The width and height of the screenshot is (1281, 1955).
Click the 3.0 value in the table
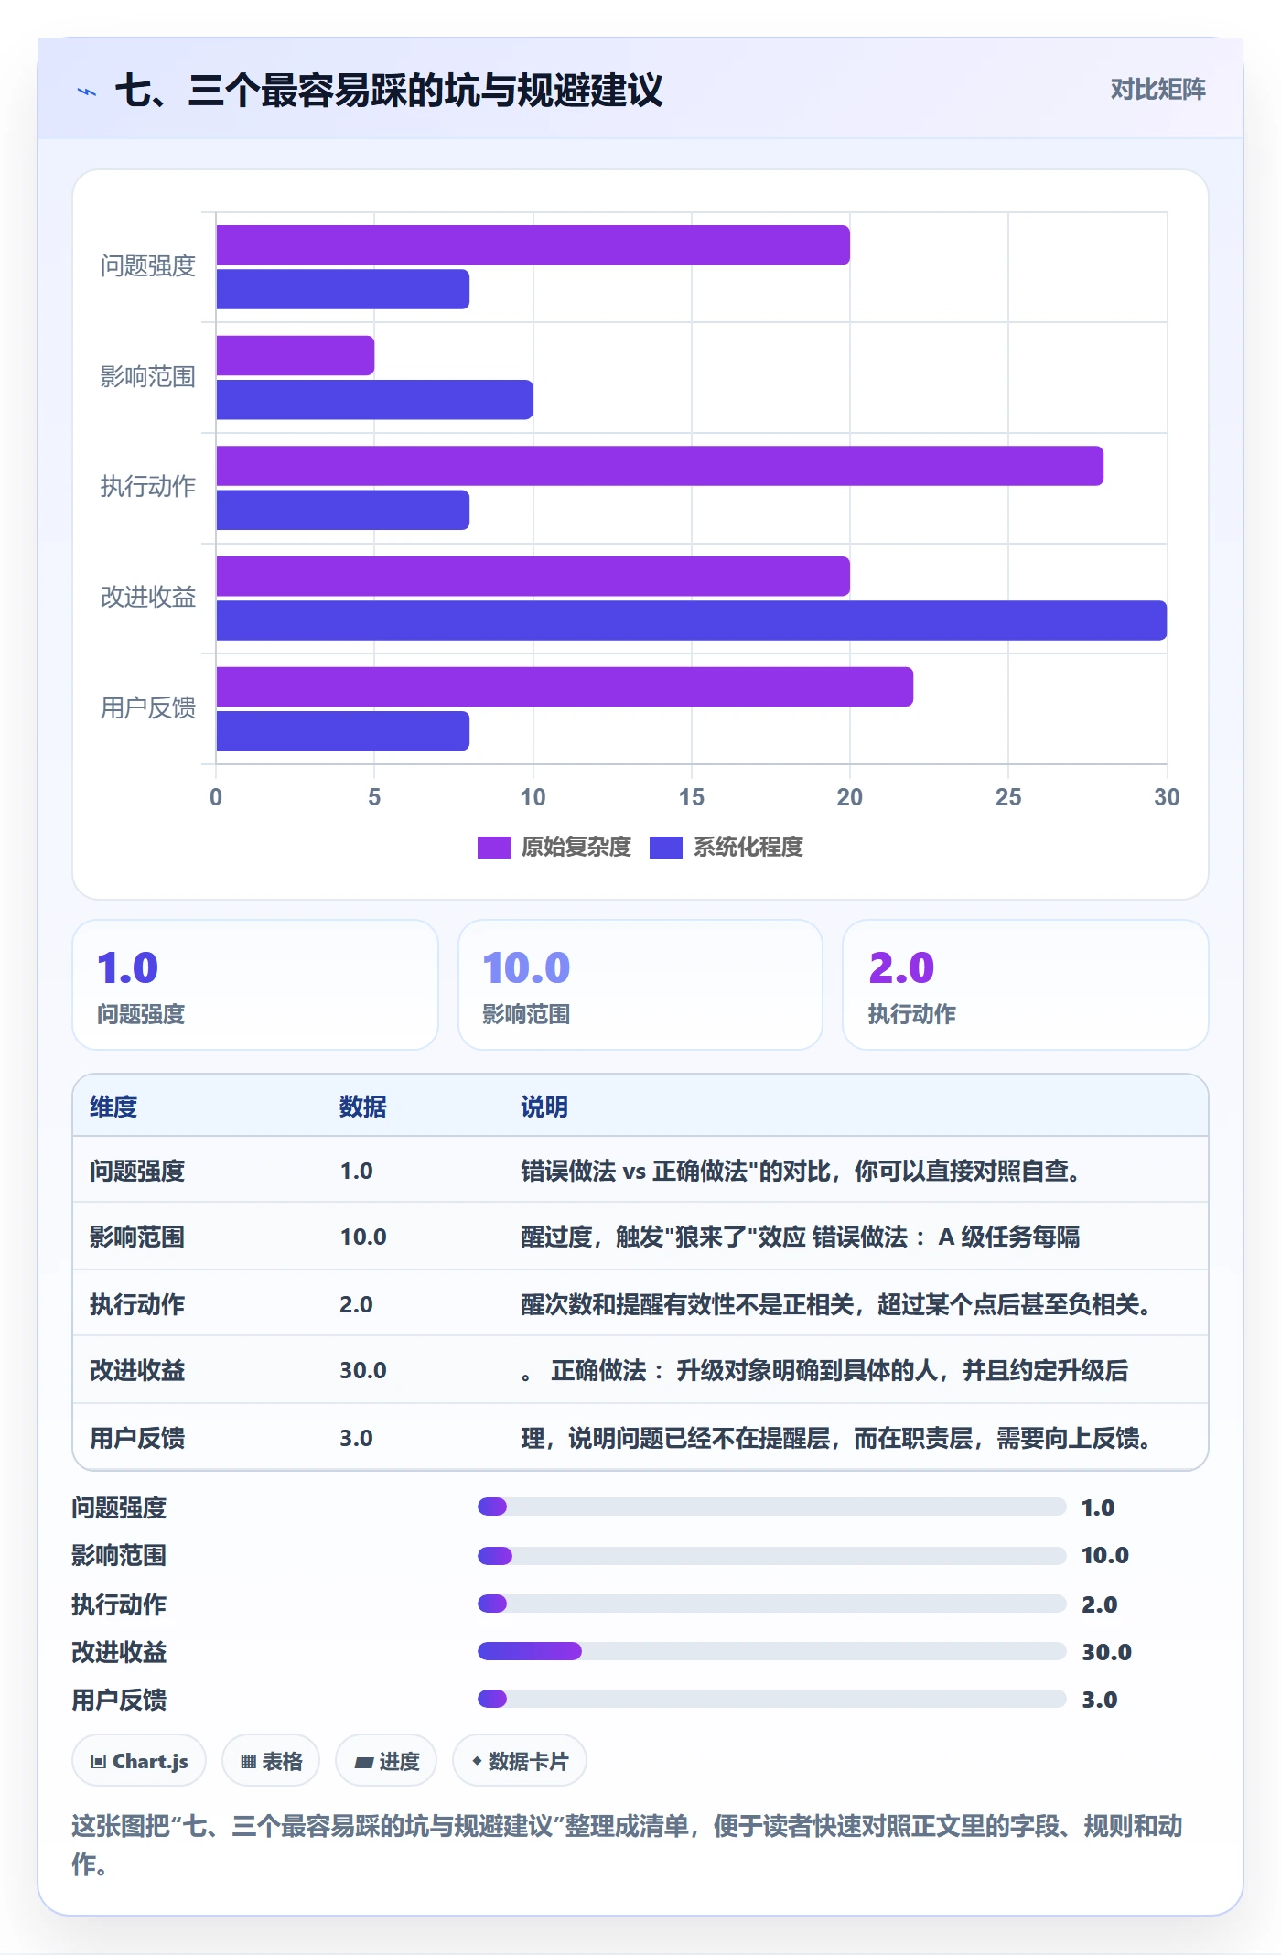point(356,1438)
